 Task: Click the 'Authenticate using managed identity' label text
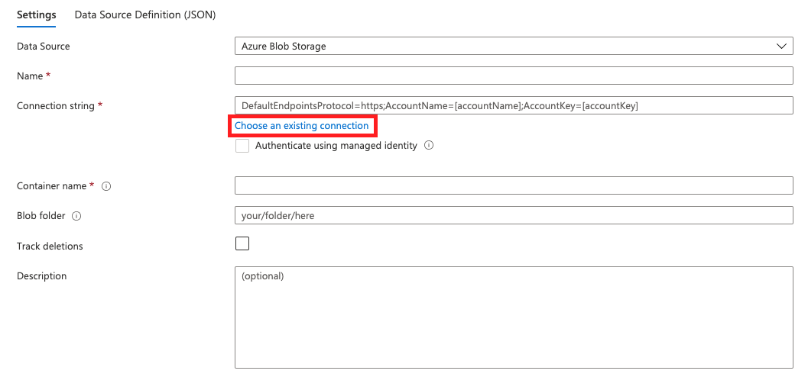pos(336,146)
